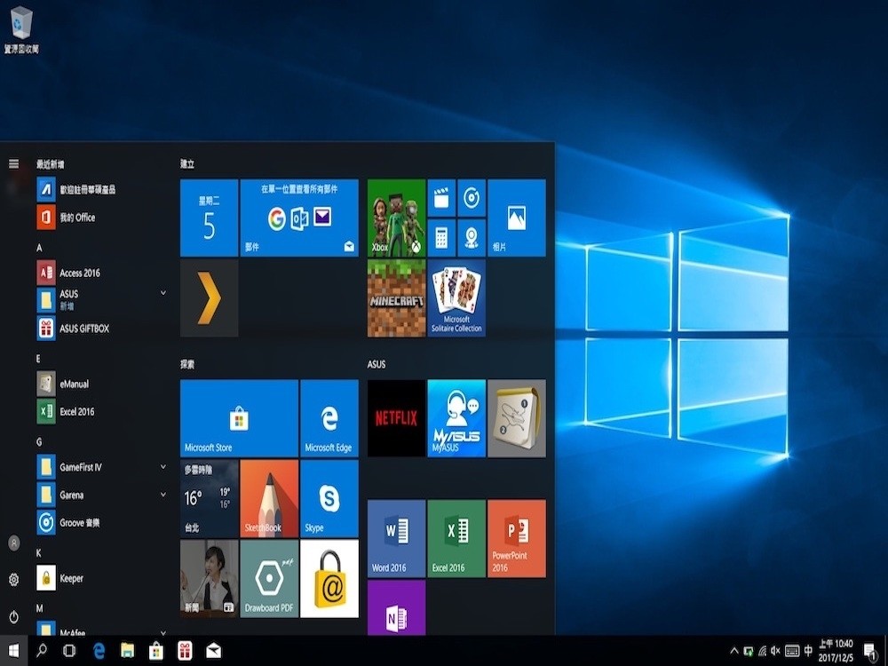Launch the Word 2016 tile
The image size is (888, 666).
pyautogui.click(x=396, y=538)
